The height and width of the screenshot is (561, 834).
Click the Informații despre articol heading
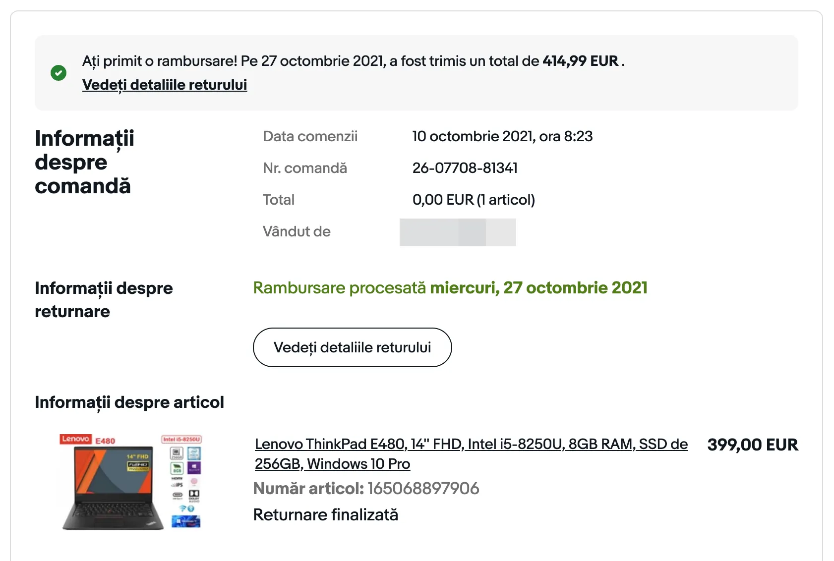(129, 402)
